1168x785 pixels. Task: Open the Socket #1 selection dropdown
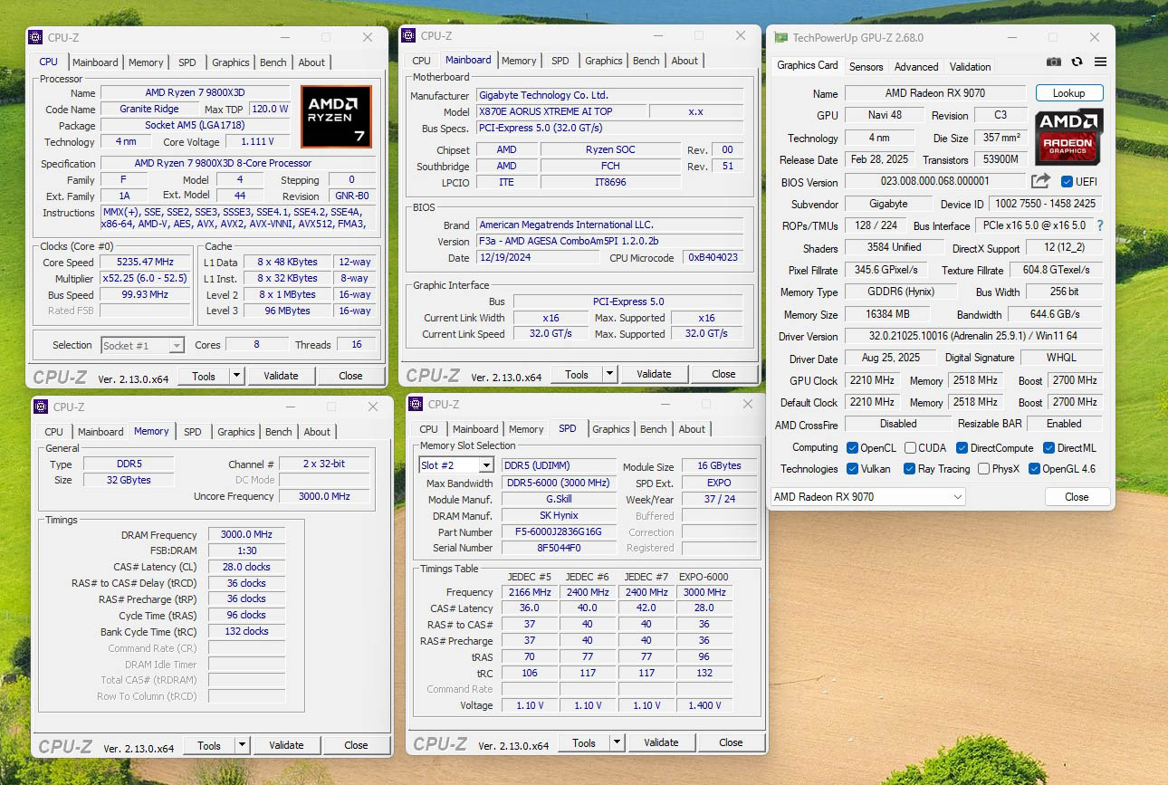[143, 345]
